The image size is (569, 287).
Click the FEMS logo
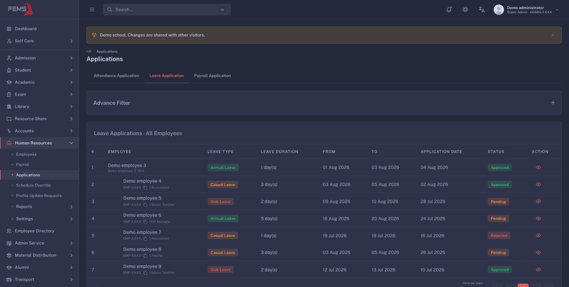(x=21, y=9)
